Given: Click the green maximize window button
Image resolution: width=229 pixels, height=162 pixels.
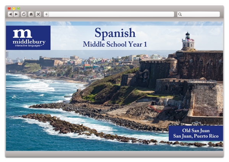Looking at the screenshot, I should coord(18,8).
